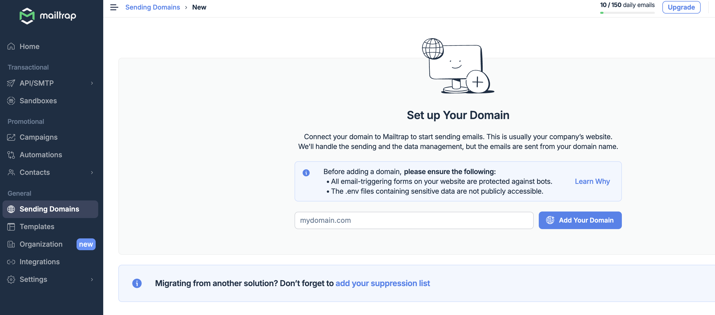
Task: Expand the Settings submenu
Action: 92,280
